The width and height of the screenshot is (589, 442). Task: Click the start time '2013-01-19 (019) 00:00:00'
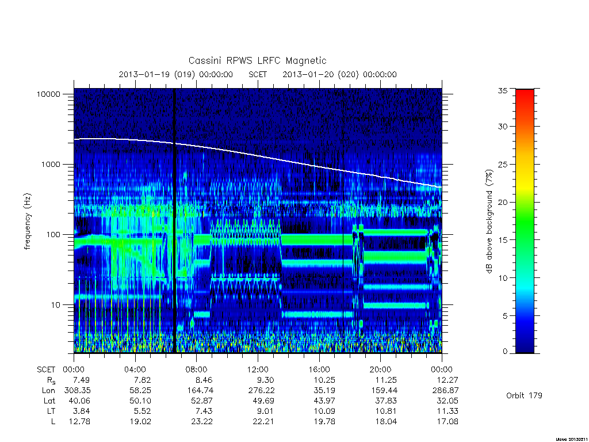(x=176, y=74)
